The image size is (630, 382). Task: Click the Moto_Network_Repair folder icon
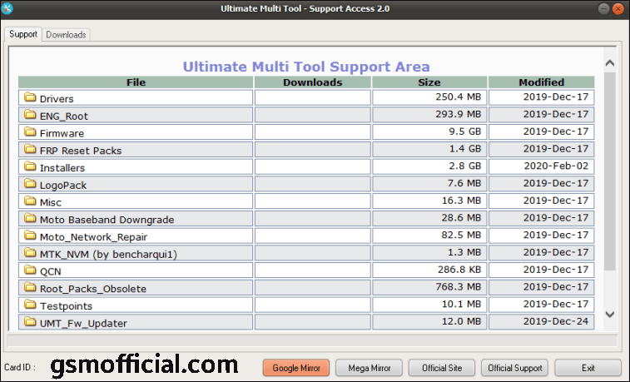[x=30, y=235]
